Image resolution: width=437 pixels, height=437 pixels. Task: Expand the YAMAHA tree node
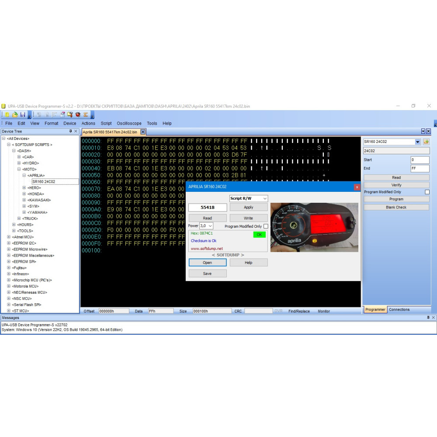click(x=24, y=212)
